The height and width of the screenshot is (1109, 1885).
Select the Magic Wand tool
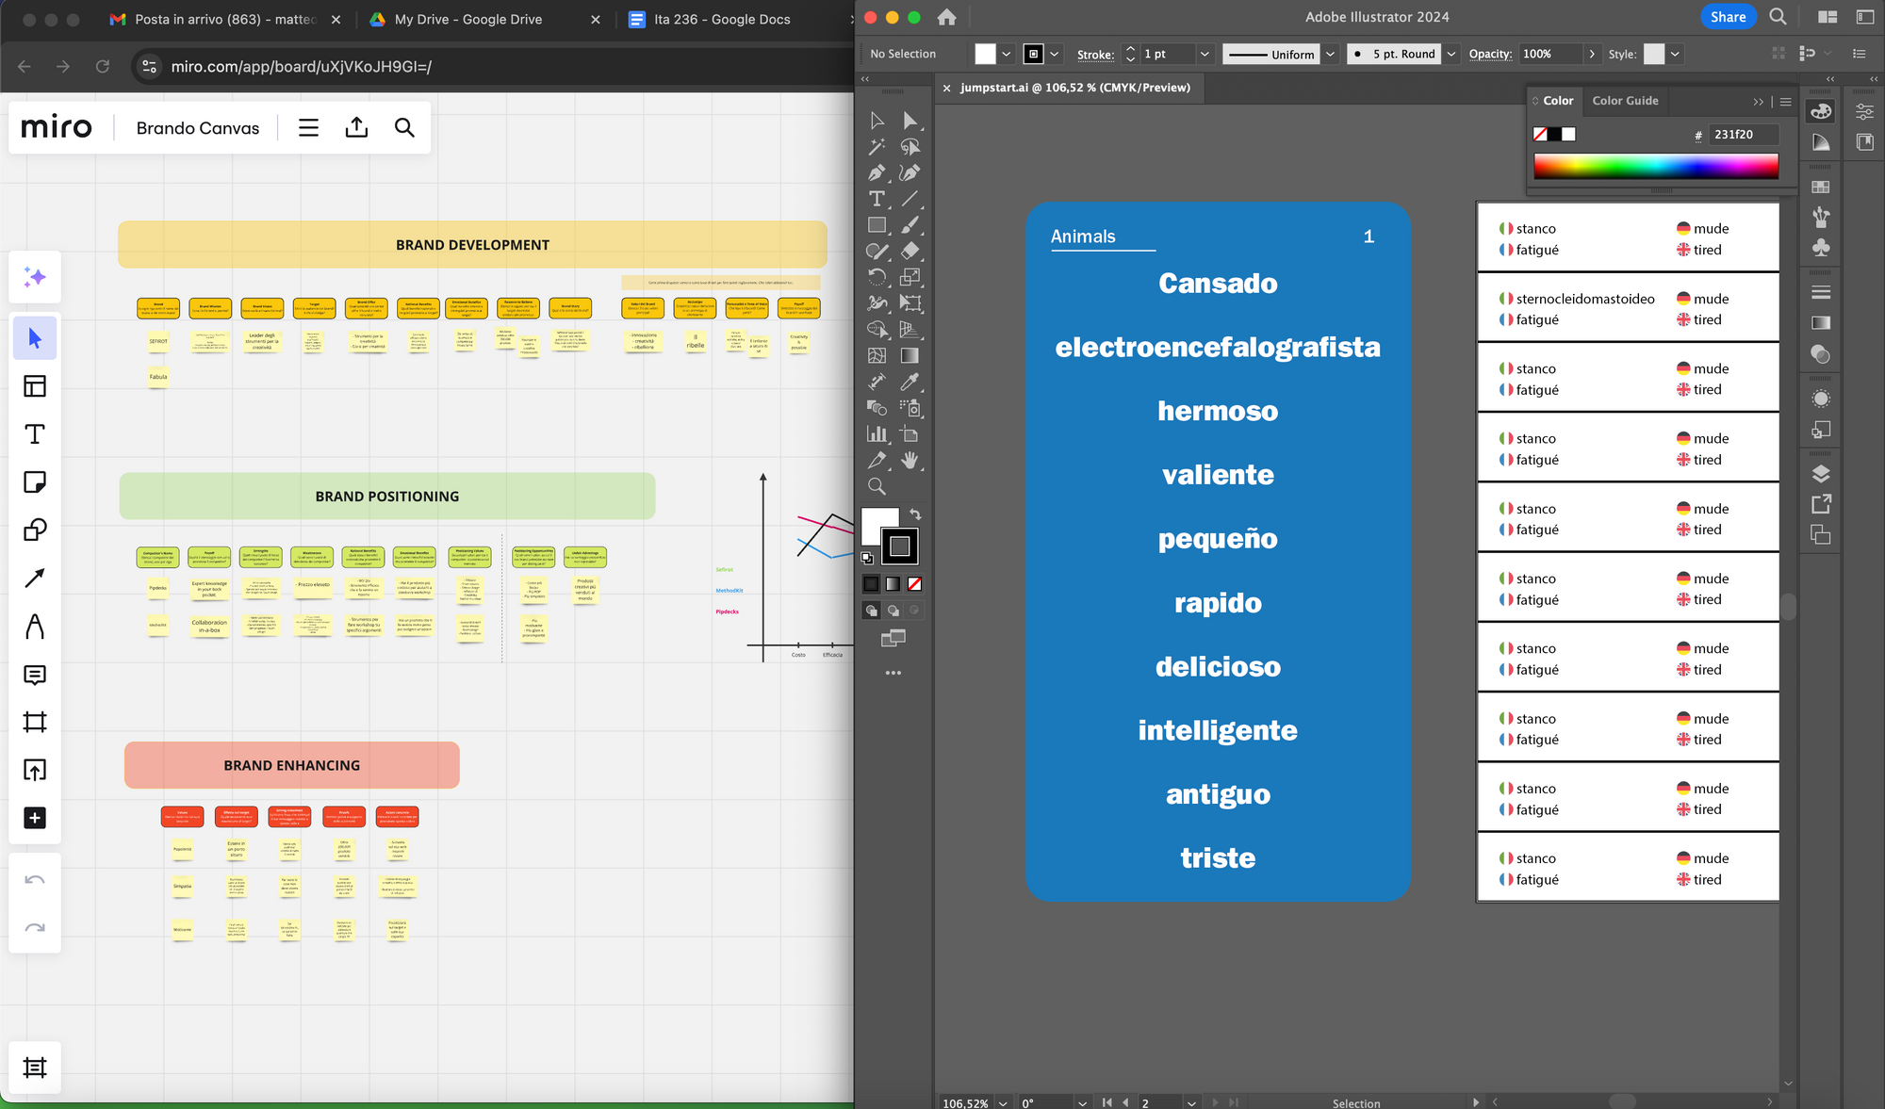[877, 147]
